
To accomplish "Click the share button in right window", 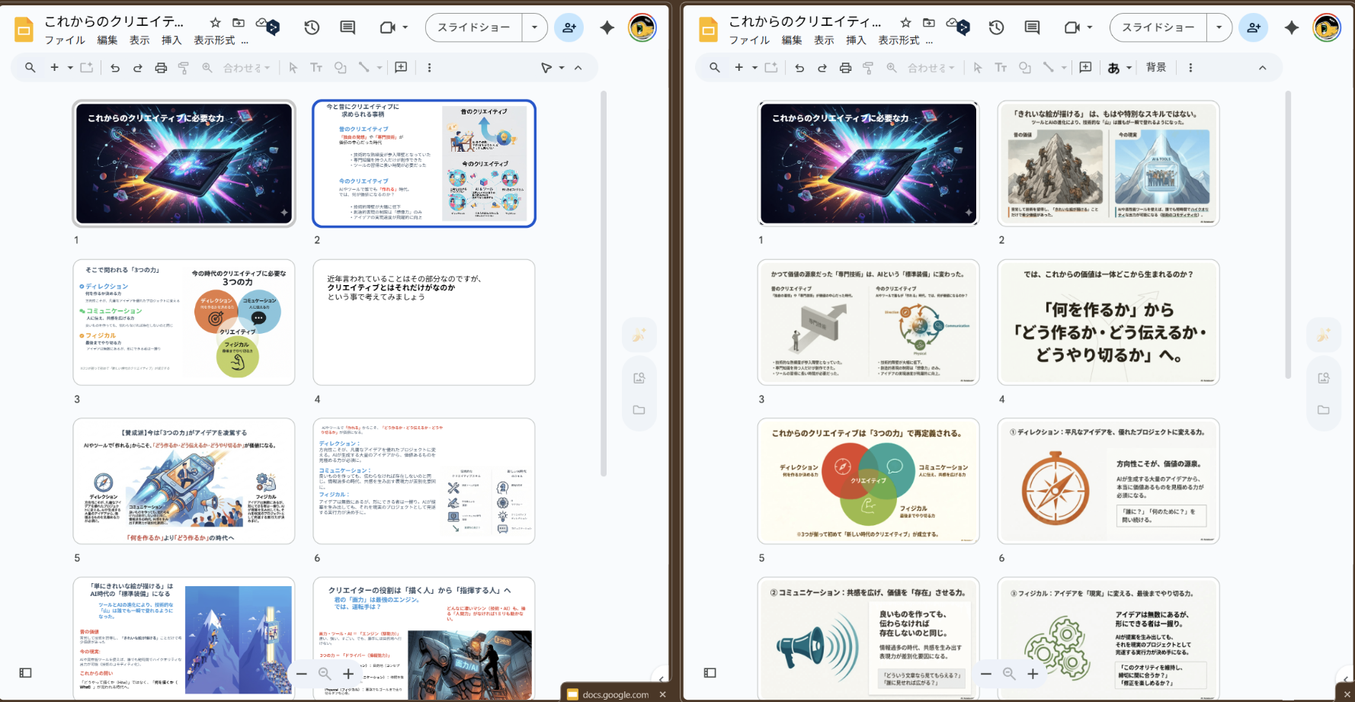I will (x=1254, y=28).
